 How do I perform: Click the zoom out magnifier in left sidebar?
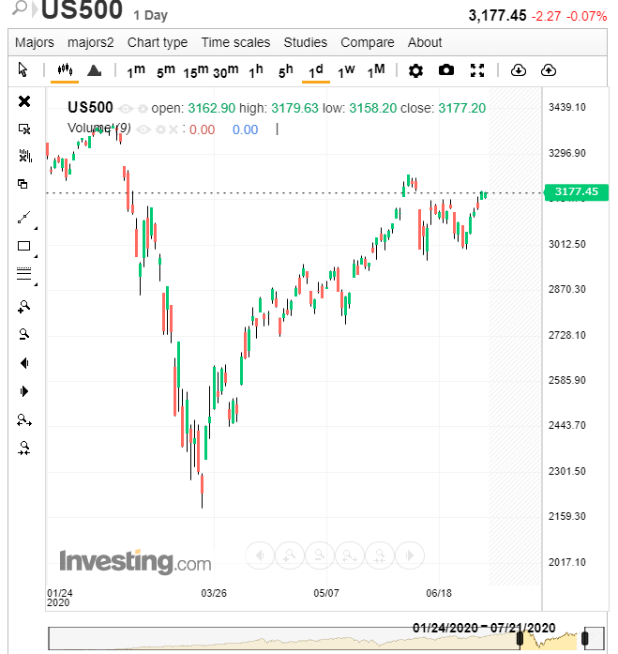coord(23,334)
